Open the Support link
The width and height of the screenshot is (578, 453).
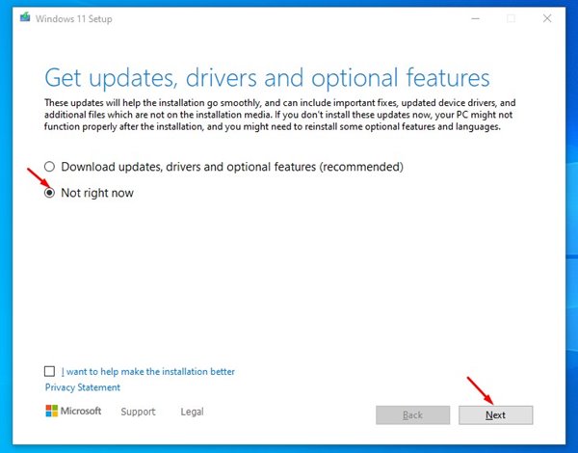(x=138, y=412)
